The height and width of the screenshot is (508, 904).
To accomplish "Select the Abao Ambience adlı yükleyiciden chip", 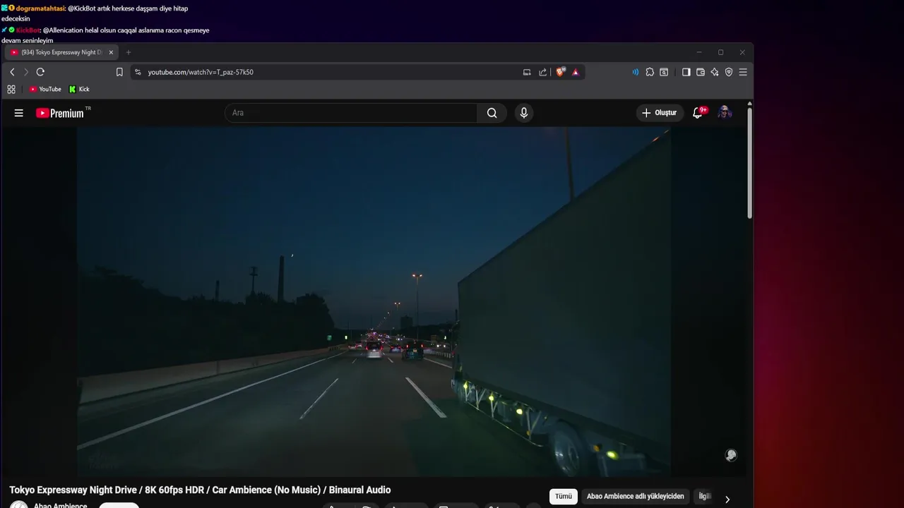I will pos(636,496).
